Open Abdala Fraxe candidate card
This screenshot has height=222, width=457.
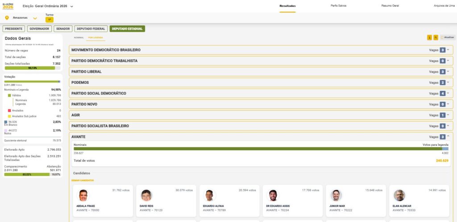(x=103, y=201)
